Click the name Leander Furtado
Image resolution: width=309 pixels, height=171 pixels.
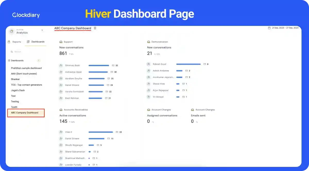point(73,165)
